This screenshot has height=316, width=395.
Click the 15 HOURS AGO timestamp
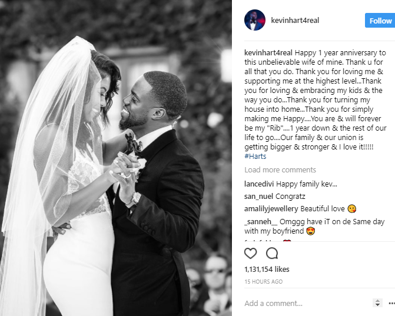[x=264, y=281]
